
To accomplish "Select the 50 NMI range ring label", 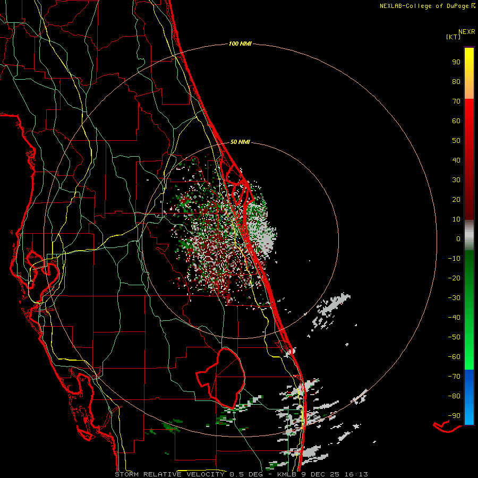I will (x=240, y=142).
